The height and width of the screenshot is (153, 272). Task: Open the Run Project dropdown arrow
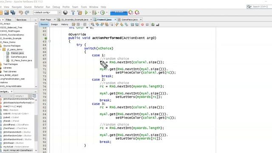click(90, 12)
